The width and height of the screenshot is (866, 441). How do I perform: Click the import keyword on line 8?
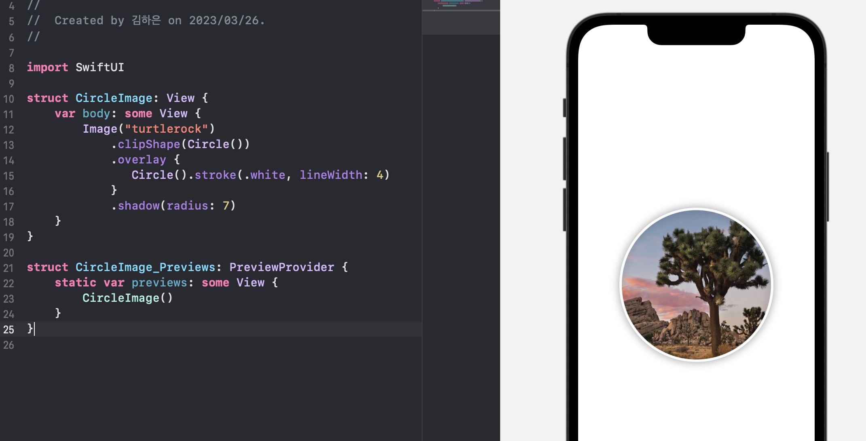47,67
